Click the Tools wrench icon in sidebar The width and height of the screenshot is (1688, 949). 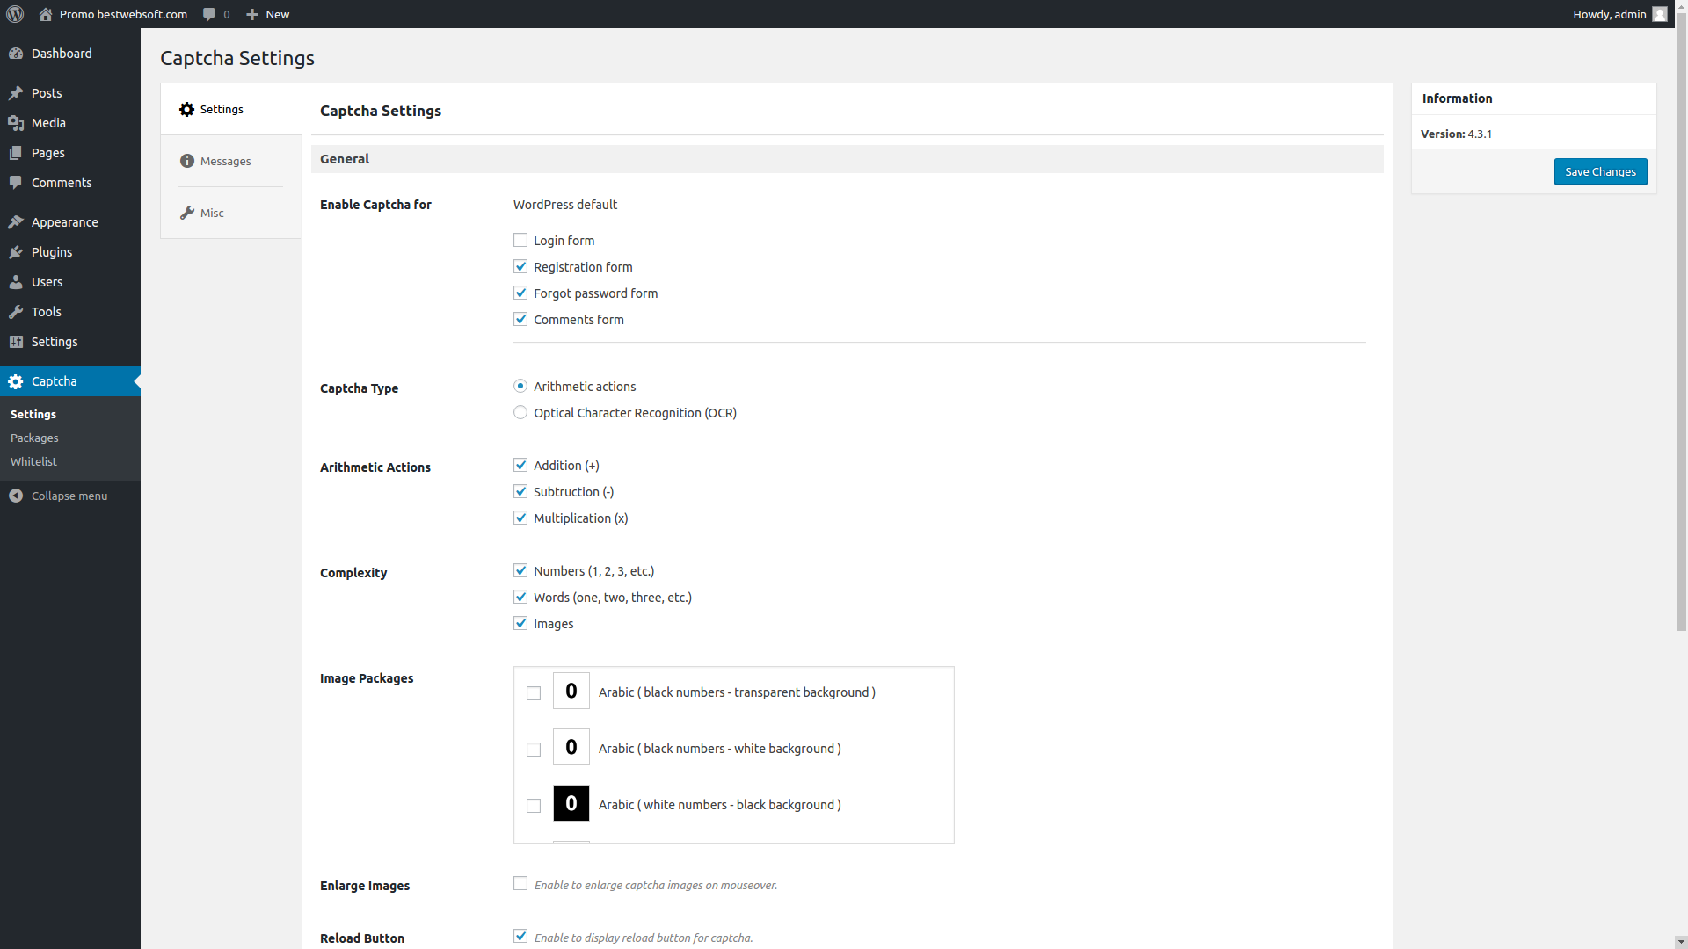pos(16,312)
